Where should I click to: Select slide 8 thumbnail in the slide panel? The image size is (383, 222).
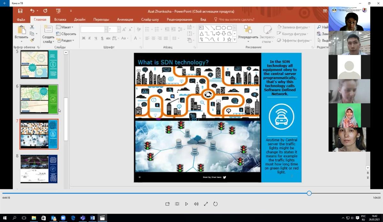[x=39, y=169]
